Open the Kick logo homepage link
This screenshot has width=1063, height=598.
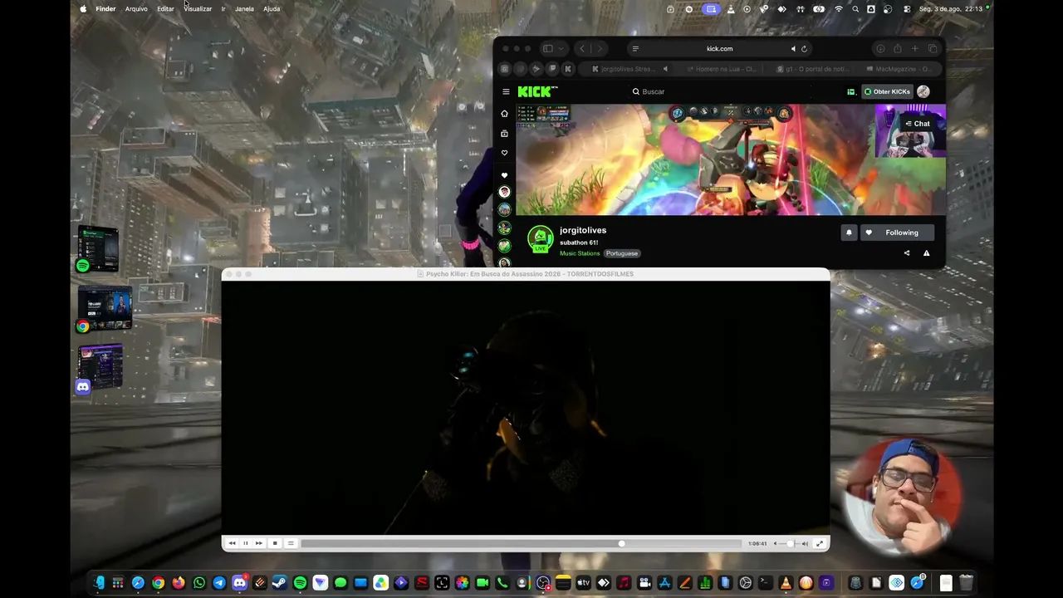point(537,91)
